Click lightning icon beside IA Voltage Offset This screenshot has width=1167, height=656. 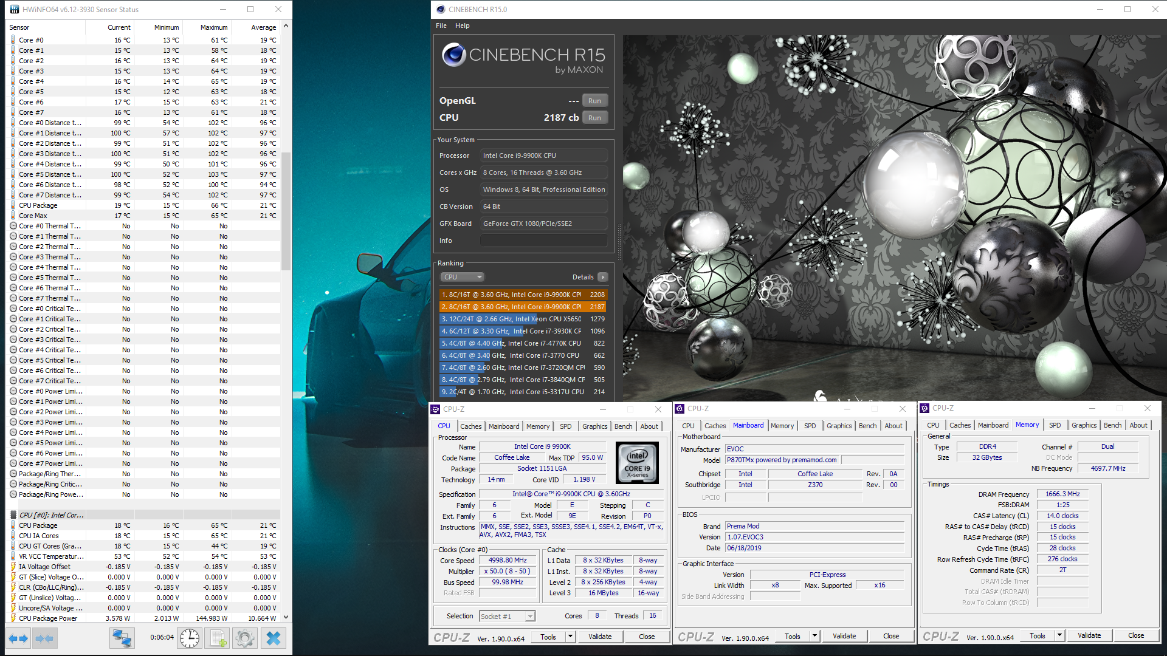(13, 567)
